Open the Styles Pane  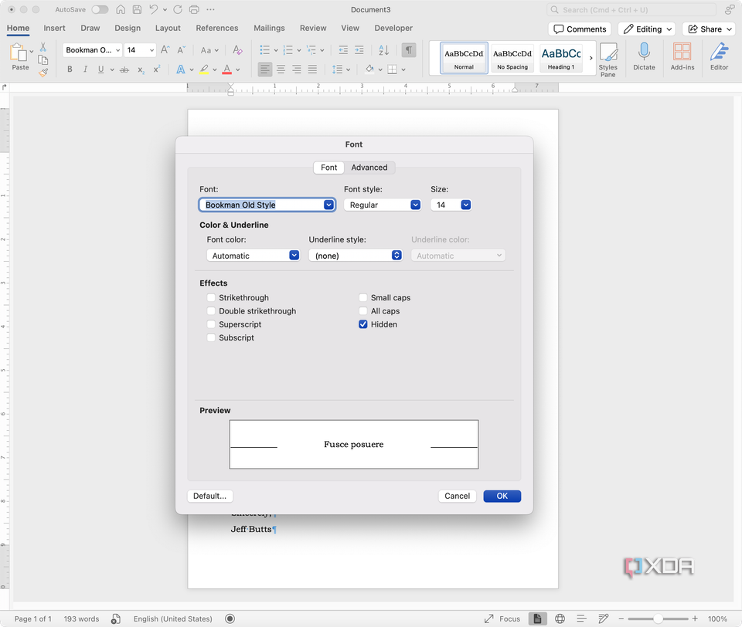608,59
